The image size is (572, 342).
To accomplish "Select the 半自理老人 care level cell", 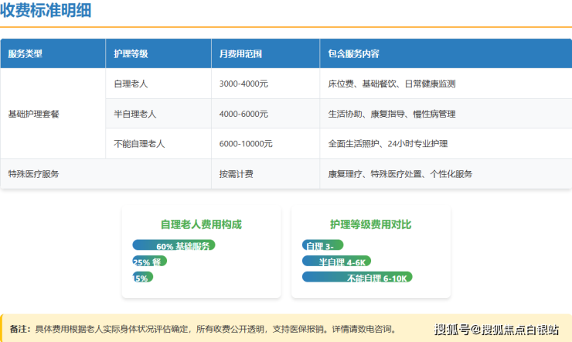I will [135, 114].
